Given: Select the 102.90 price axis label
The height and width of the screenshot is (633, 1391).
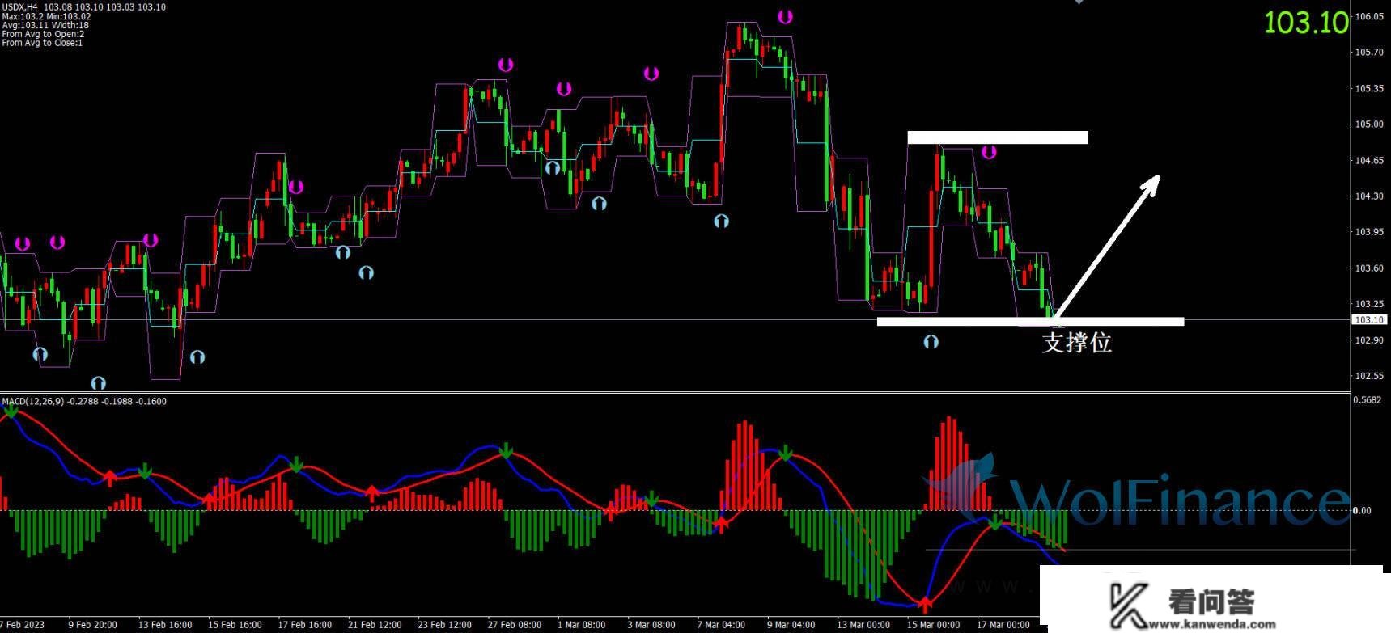Looking at the screenshot, I should (1368, 340).
